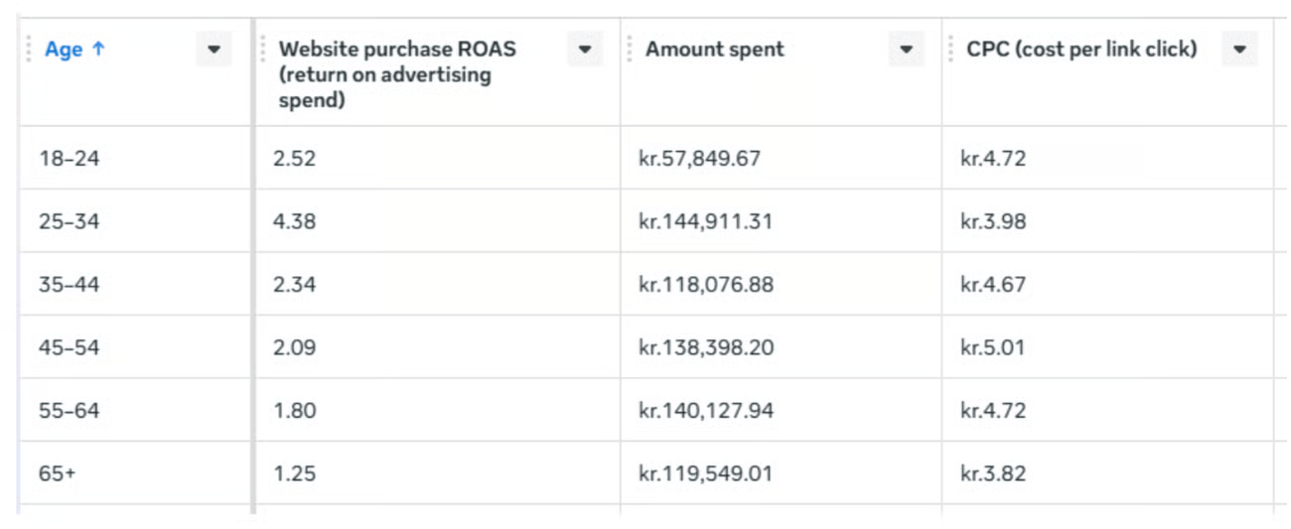
Task: Click the ascending sort arrow beside Age
Action: tap(98, 50)
